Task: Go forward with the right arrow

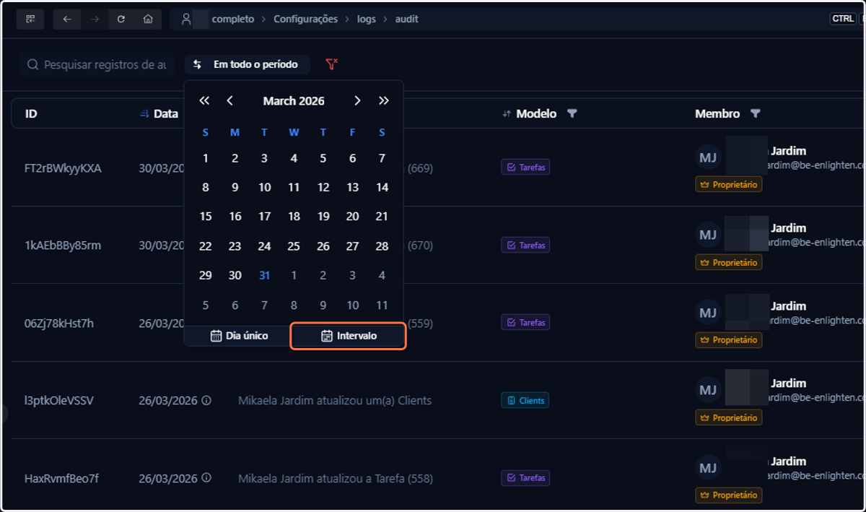Action: coord(95,19)
